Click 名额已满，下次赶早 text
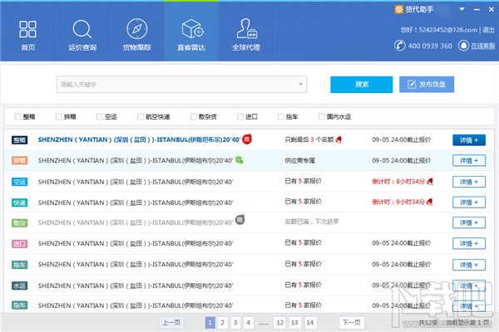Screen dimensions: 499x332 click(312, 222)
